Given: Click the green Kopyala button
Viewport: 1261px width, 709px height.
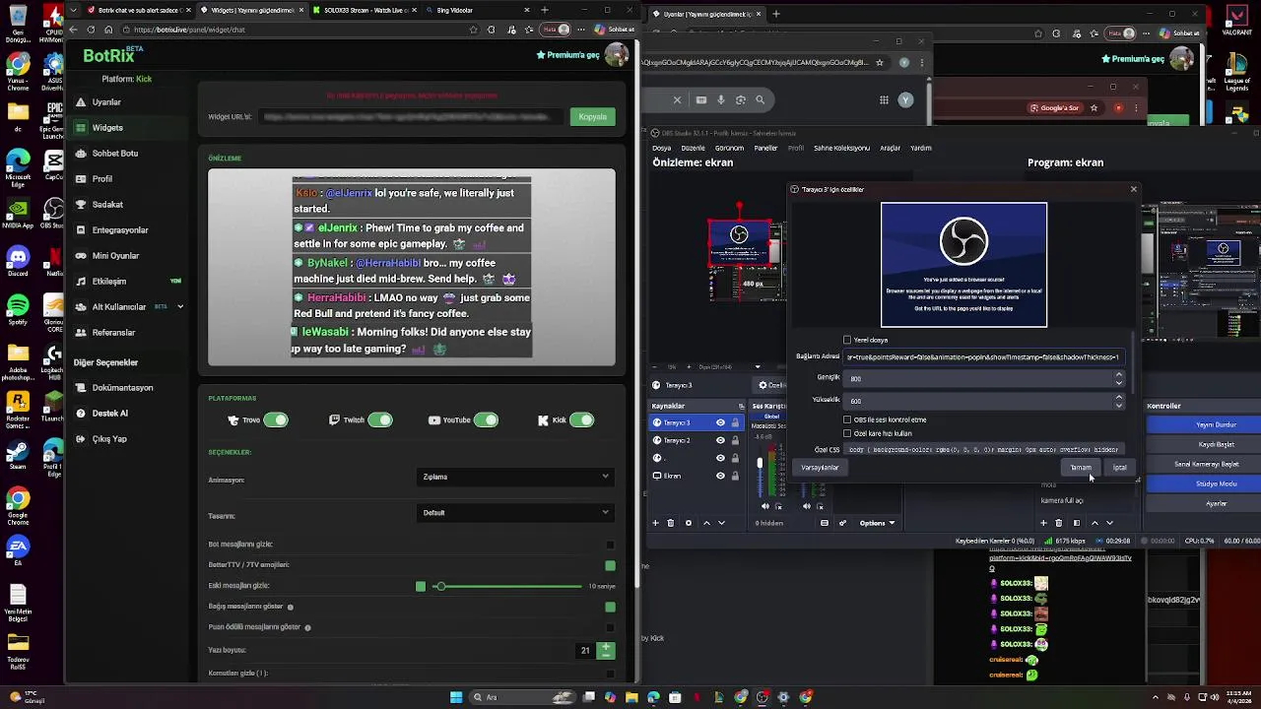Looking at the screenshot, I should (592, 116).
